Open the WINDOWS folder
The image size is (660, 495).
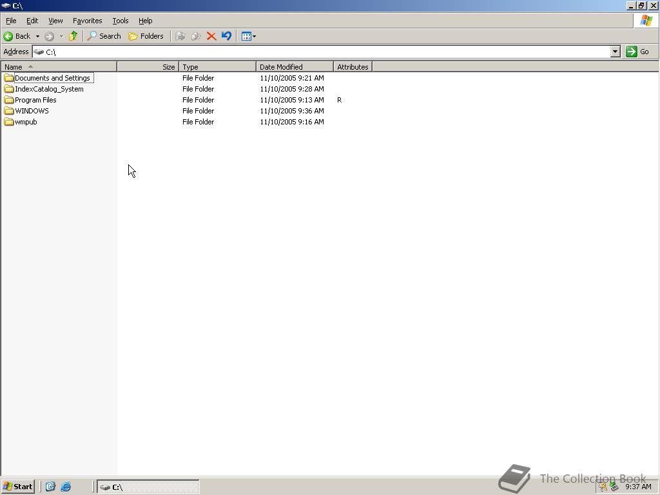point(32,110)
